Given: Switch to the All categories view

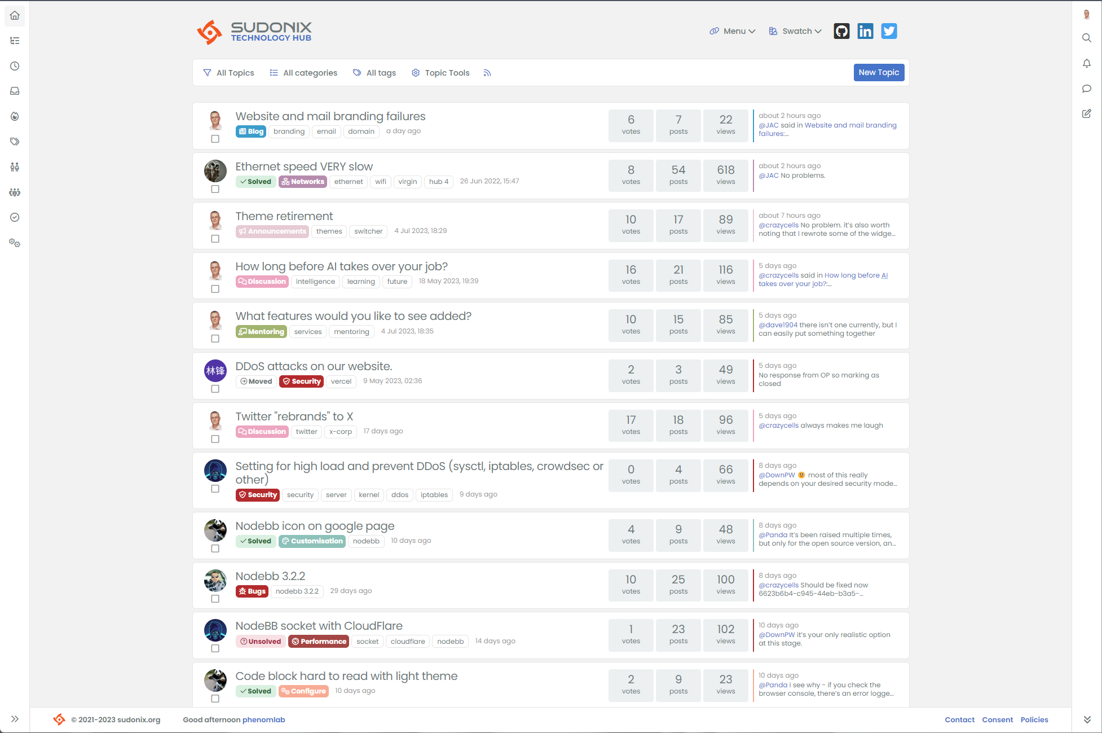Looking at the screenshot, I should tap(303, 72).
